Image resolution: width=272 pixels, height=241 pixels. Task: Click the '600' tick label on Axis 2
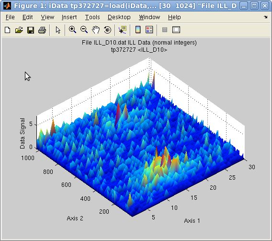tap(66, 185)
